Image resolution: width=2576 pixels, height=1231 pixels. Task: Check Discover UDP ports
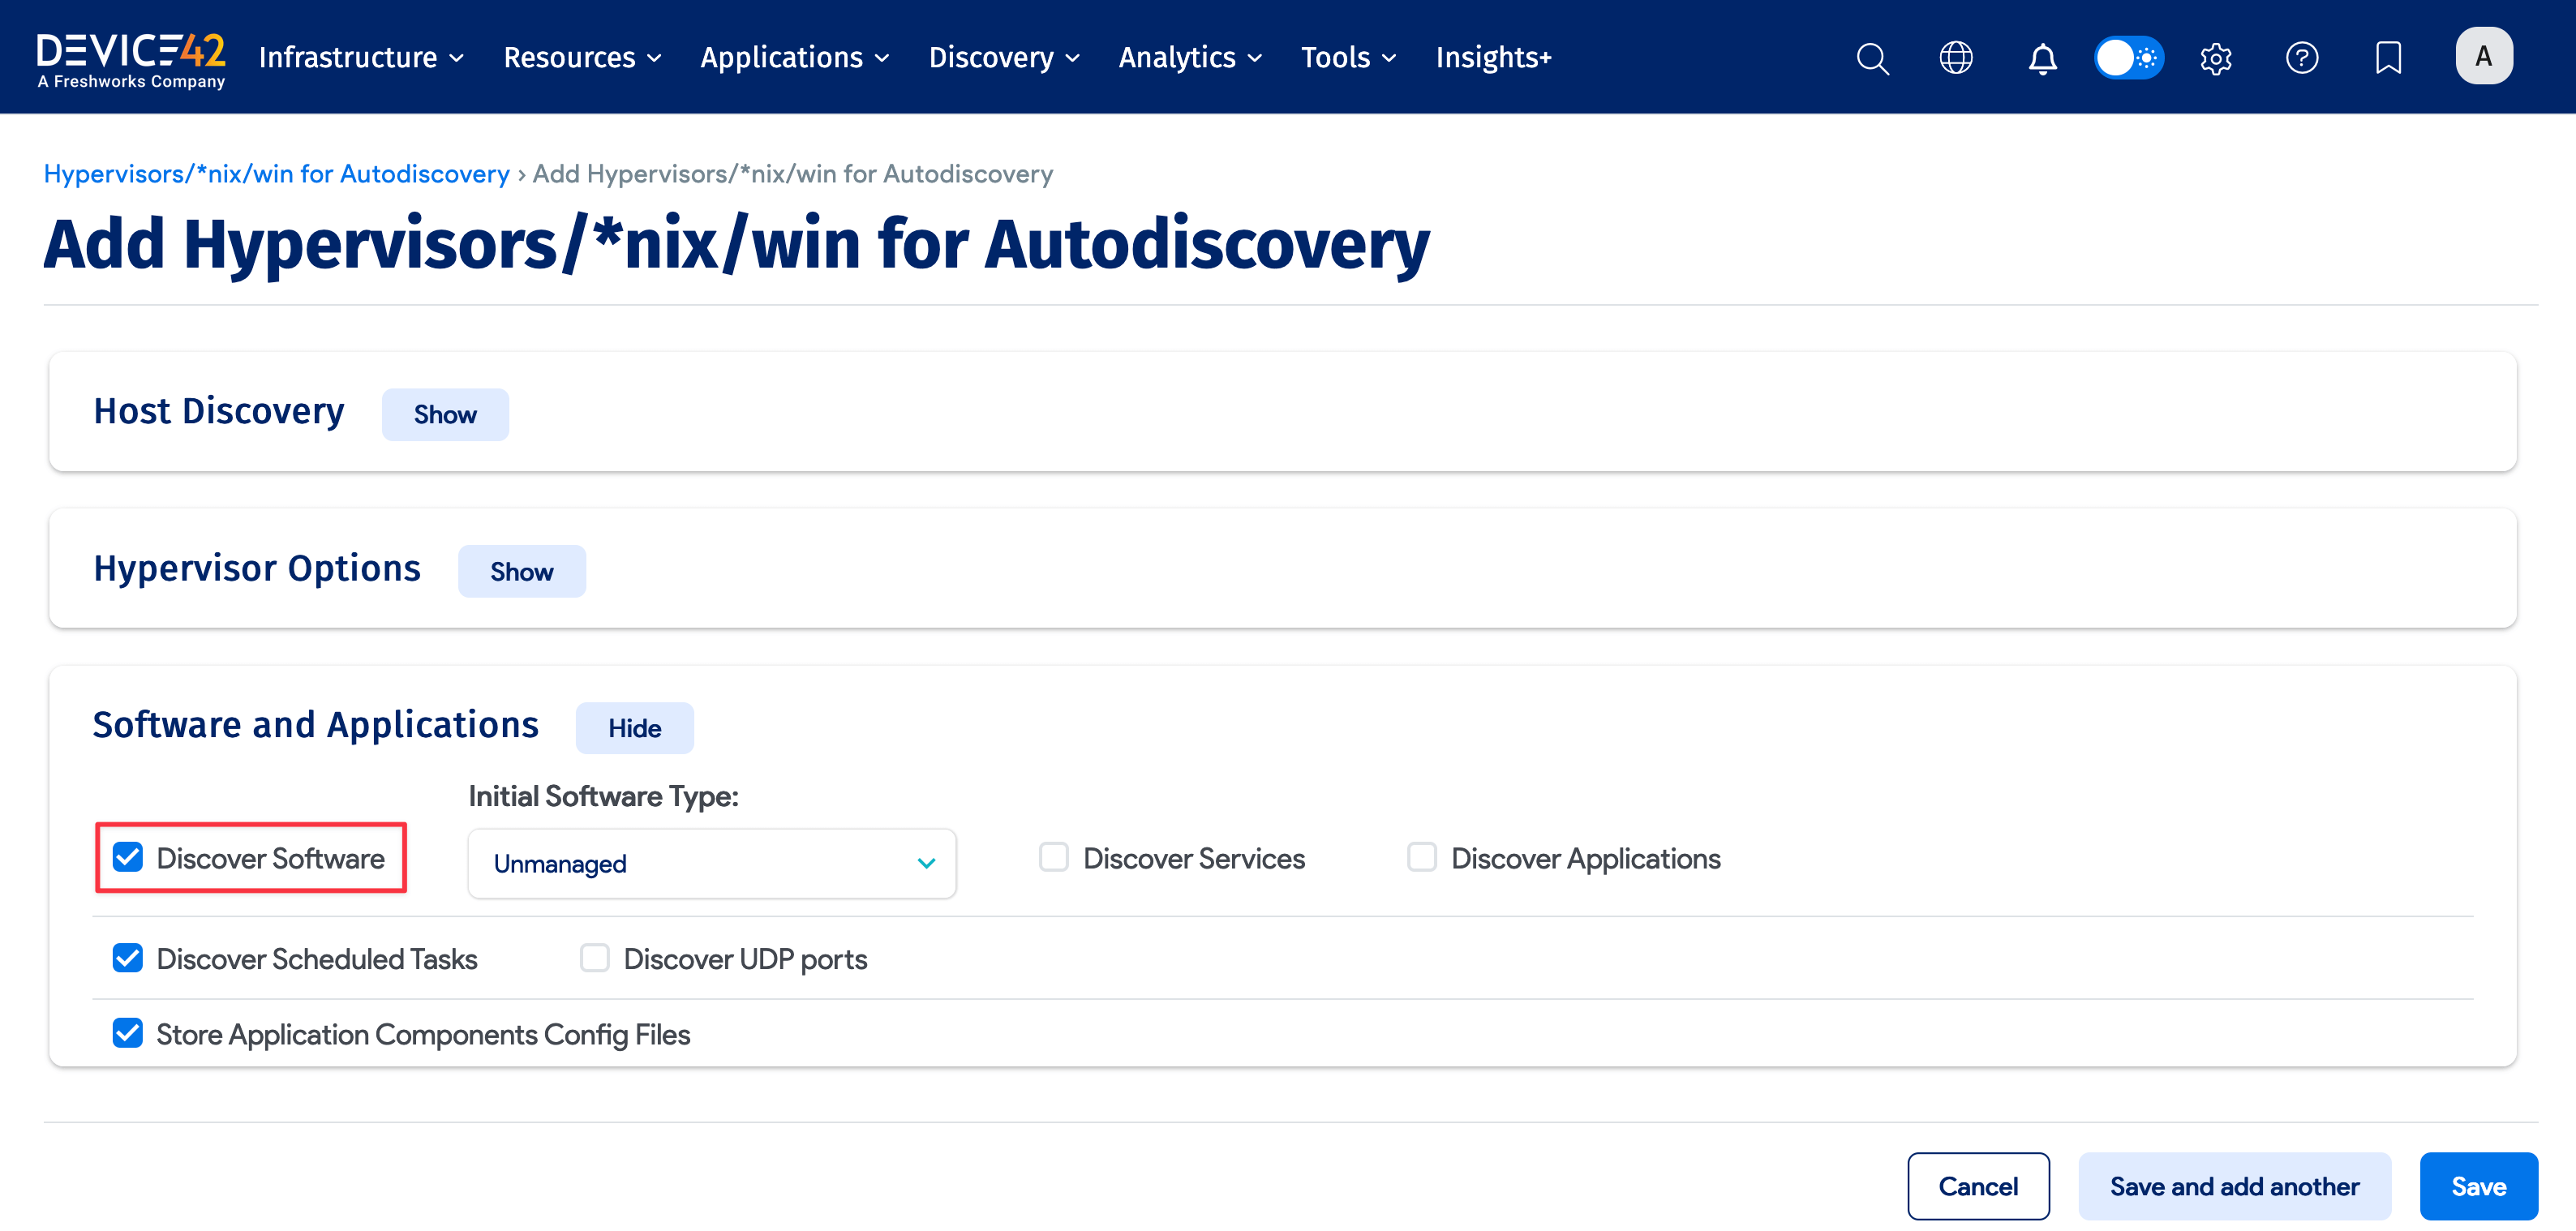[x=595, y=957]
